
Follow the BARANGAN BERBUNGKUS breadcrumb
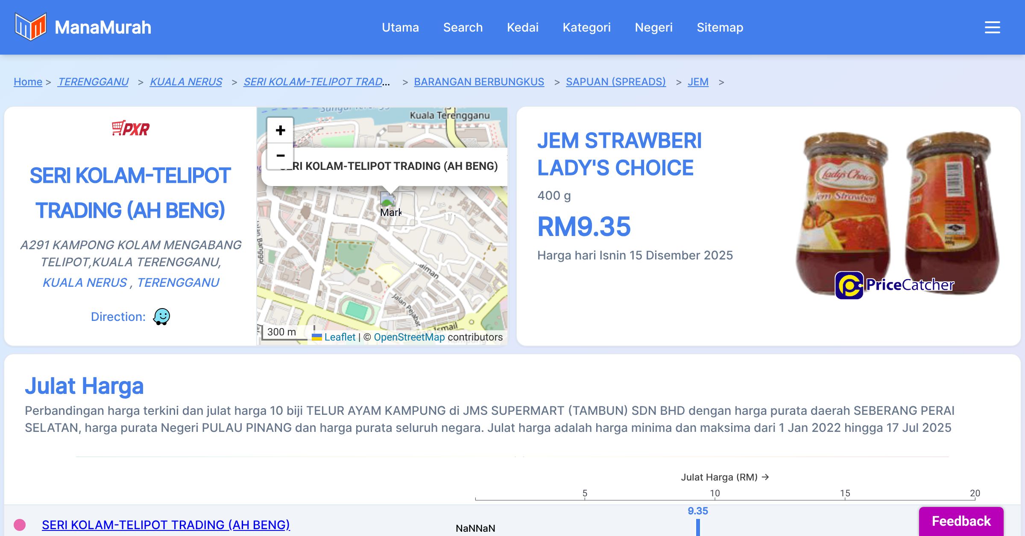(479, 82)
